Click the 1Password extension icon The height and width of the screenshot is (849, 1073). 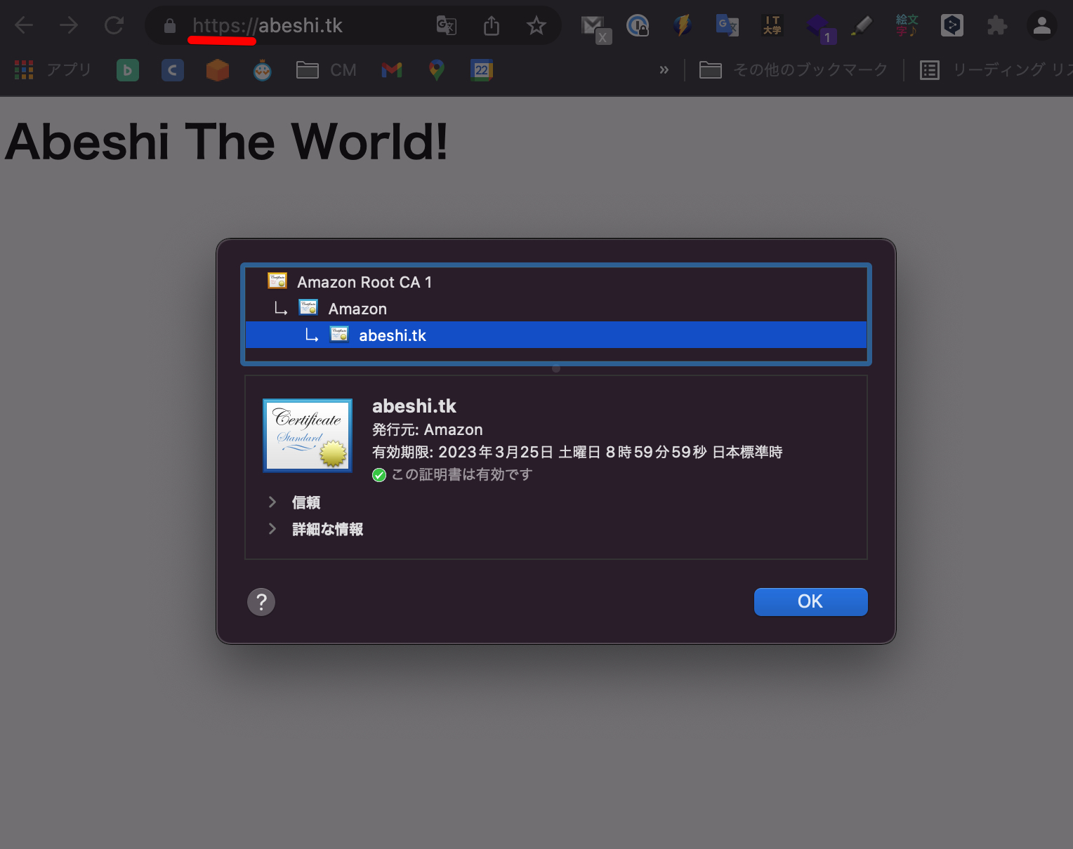click(x=638, y=25)
